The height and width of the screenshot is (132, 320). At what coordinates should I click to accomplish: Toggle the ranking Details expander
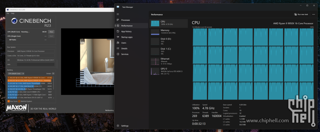coord(53,73)
